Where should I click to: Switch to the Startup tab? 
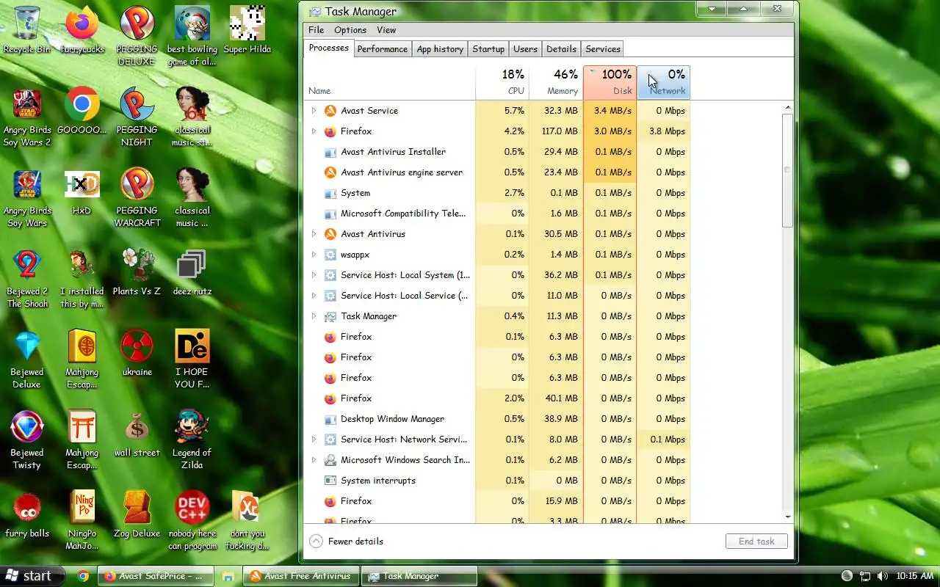(488, 49)
